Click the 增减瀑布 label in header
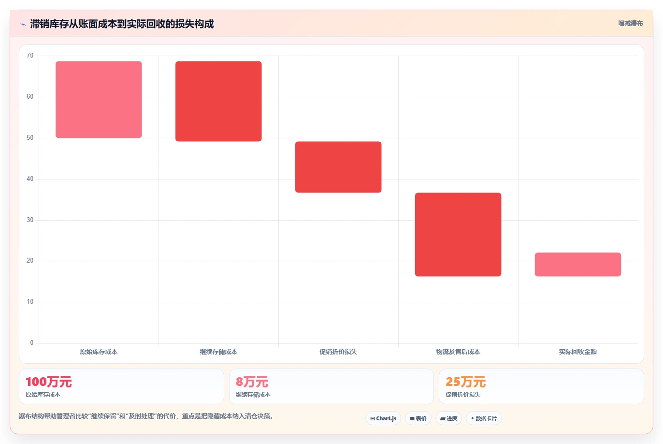Viewport: 663px width, 444px height. point(630,23)
